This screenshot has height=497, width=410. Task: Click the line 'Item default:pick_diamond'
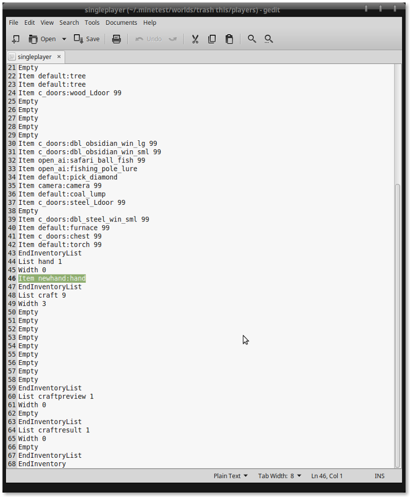68,177
